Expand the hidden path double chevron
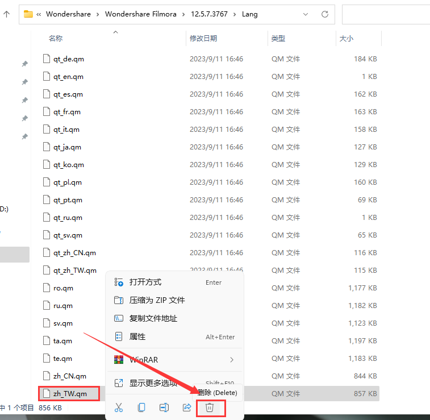 point(39,14)
